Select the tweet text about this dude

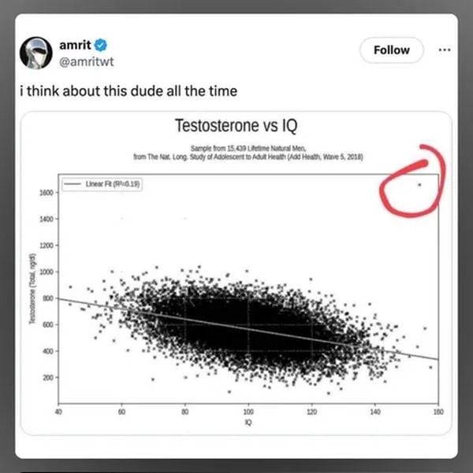(128, 91)
